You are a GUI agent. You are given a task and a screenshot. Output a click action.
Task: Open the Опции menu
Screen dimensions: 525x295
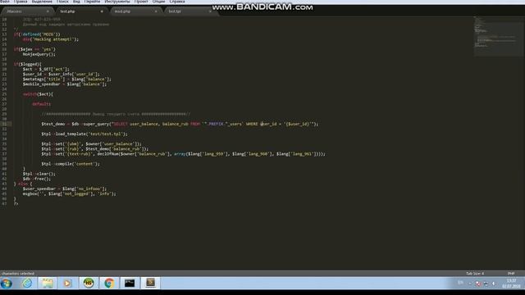(x=158, y=2)
